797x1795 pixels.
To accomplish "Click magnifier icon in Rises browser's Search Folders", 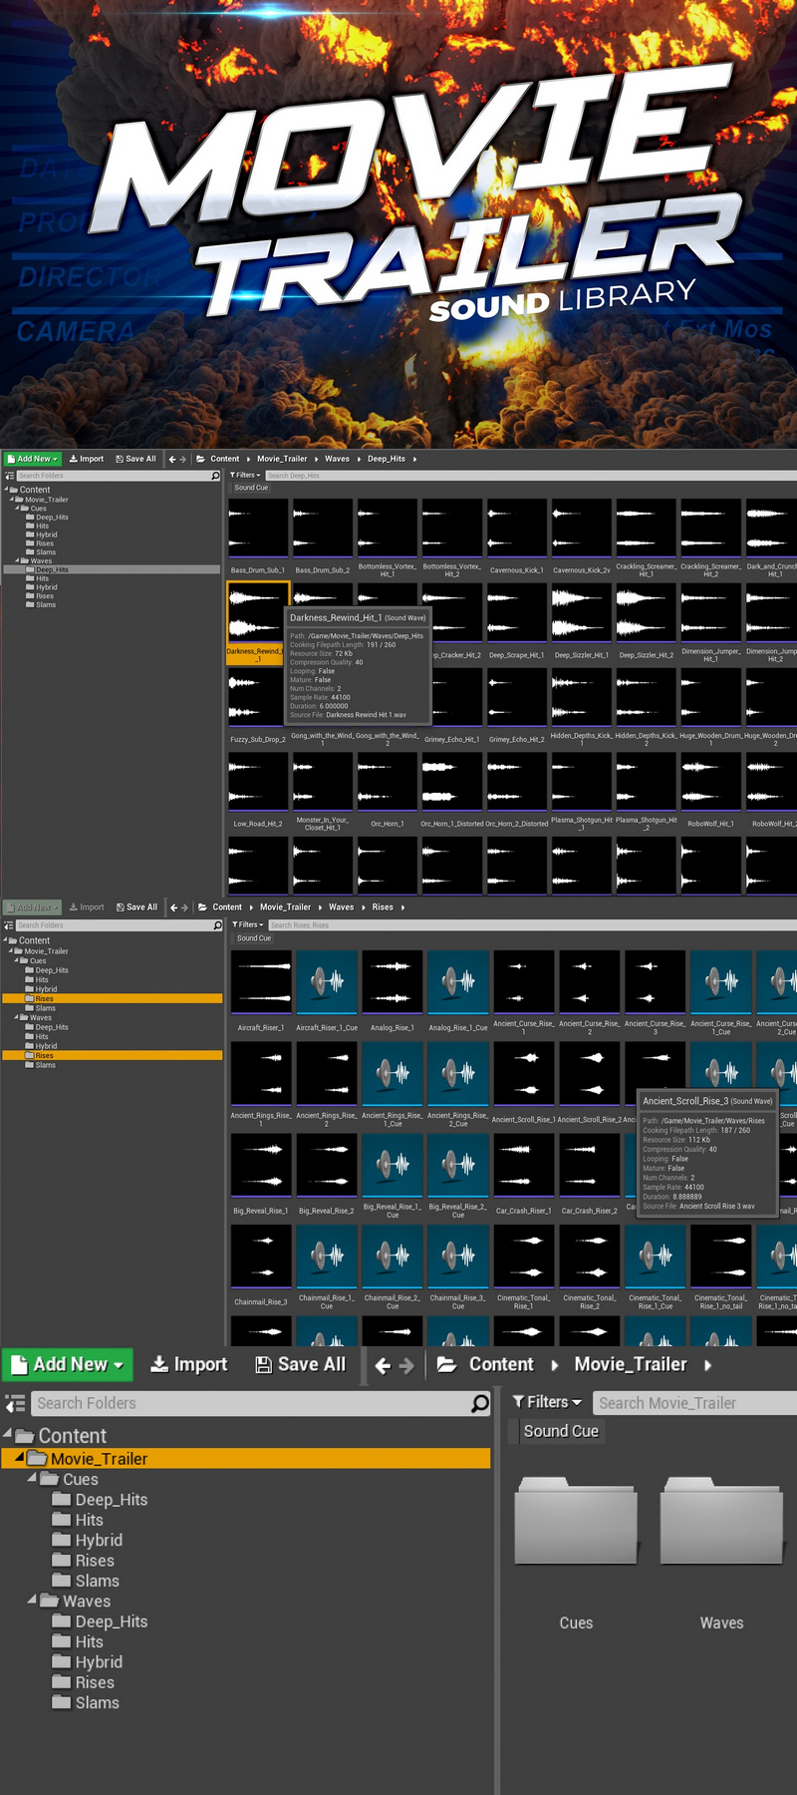I will pos(217,925).
